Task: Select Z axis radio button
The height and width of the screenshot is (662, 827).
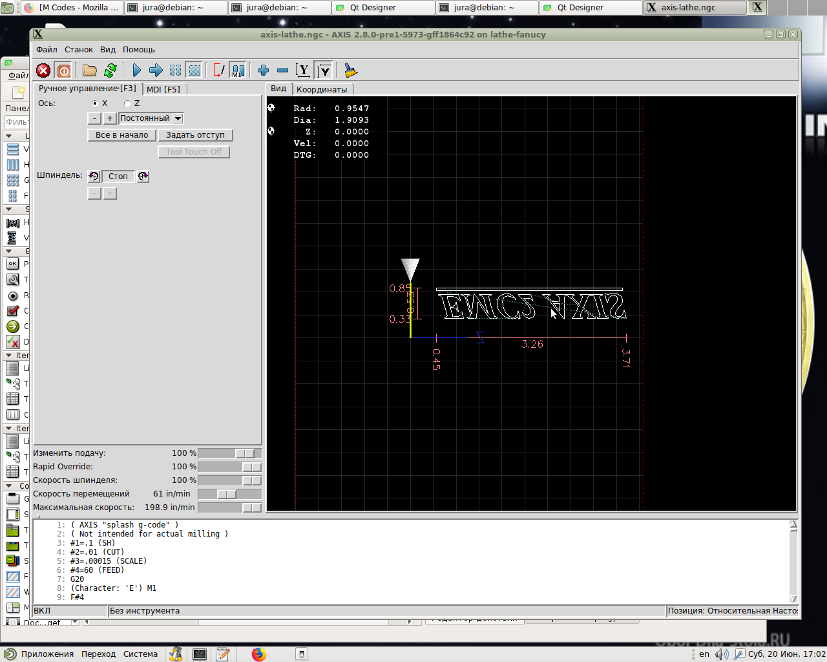Action: pos(127,103)
